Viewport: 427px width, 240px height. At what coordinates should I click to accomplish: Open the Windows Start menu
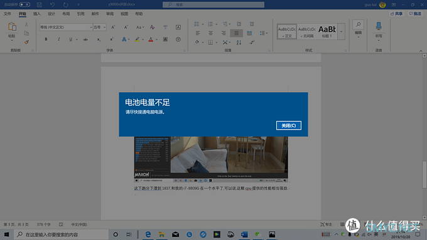[6, 234]
